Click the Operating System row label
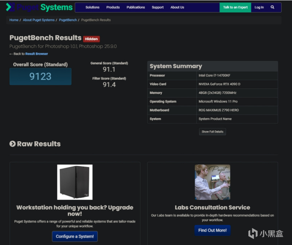The image size is (292, 245). [163, 101]
